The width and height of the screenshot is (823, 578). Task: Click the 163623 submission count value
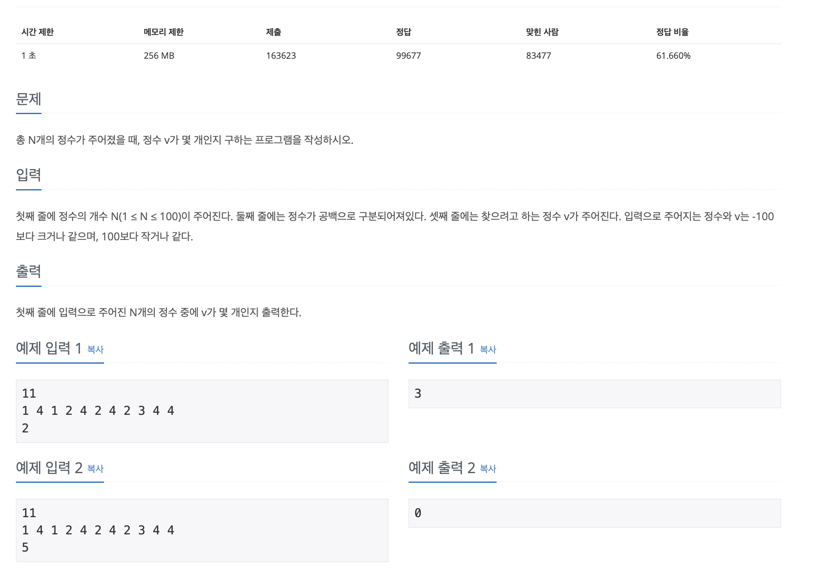pos(281,56)
